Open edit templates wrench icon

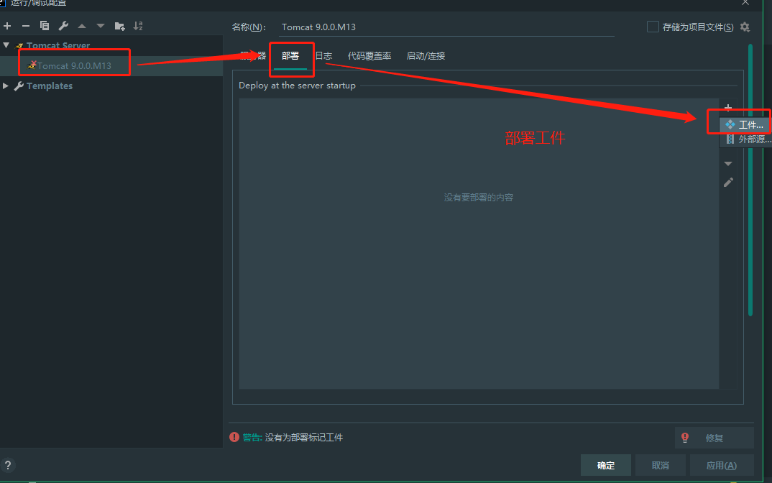63,26
